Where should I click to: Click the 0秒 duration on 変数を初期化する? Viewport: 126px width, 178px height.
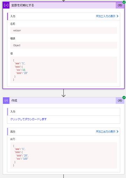pos(120,5)
